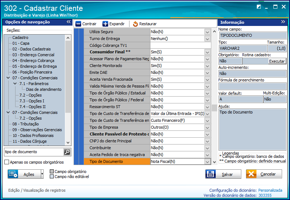Click the Contrair minus icon
The image size is (290, 200).
78,24
